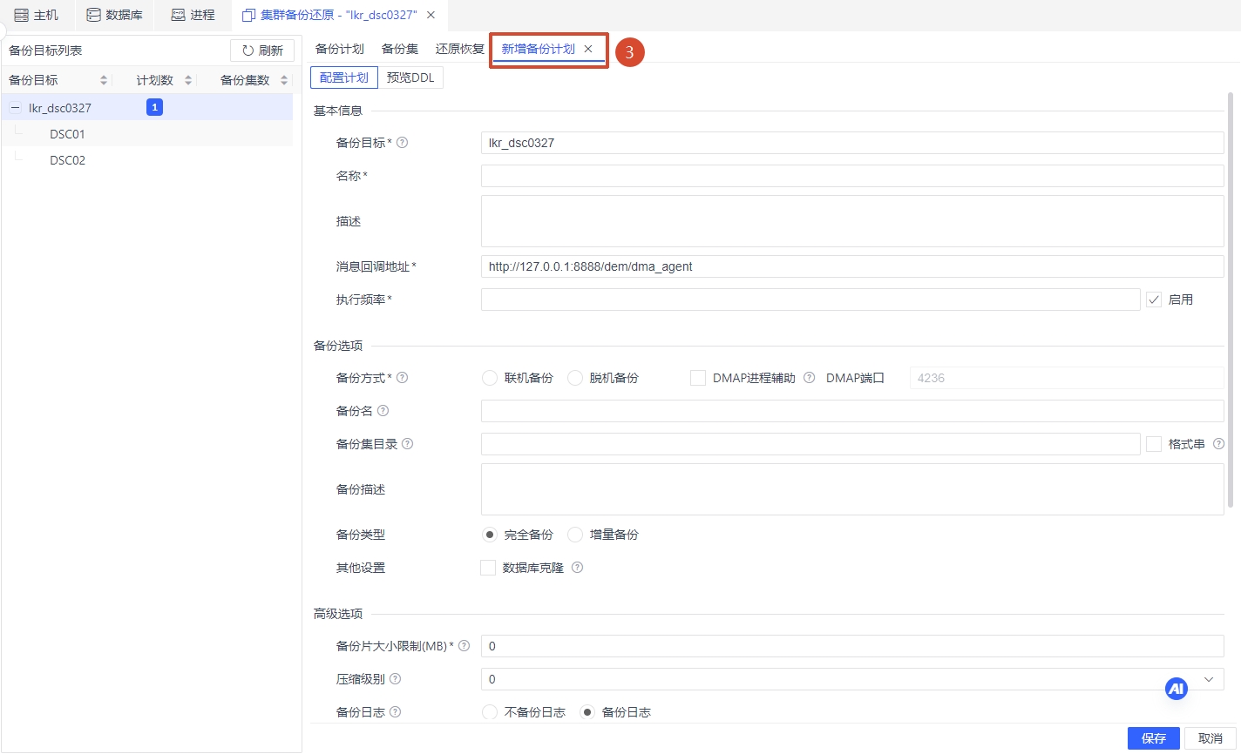The height and width of the screenshot is (754, 1241).
Task: Open the 压缩级别 dropdown
Action: click(x=852, y=679)
